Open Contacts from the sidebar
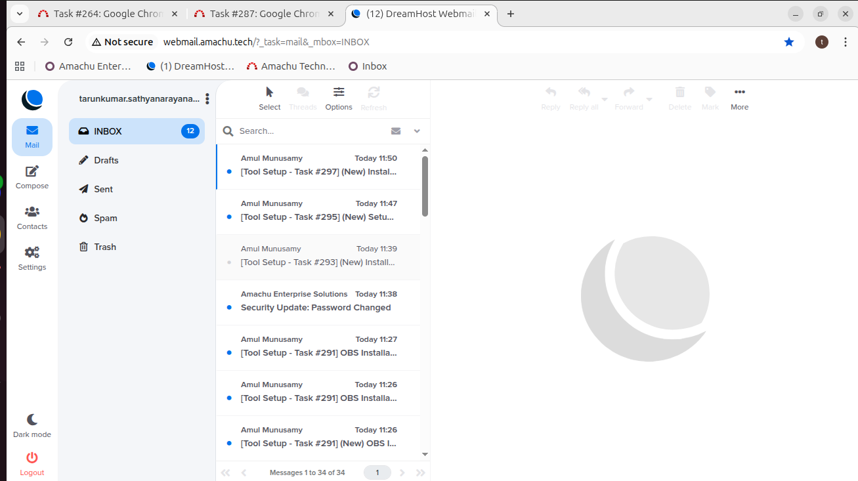This screenshot has height=481, width=858. (32, 213)
